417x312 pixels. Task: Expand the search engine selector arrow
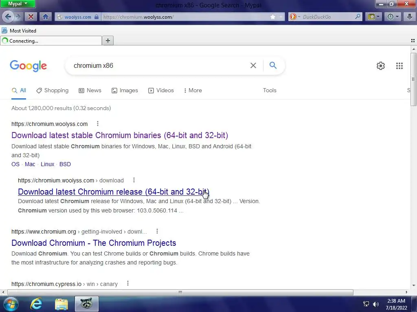coord(299,17)
